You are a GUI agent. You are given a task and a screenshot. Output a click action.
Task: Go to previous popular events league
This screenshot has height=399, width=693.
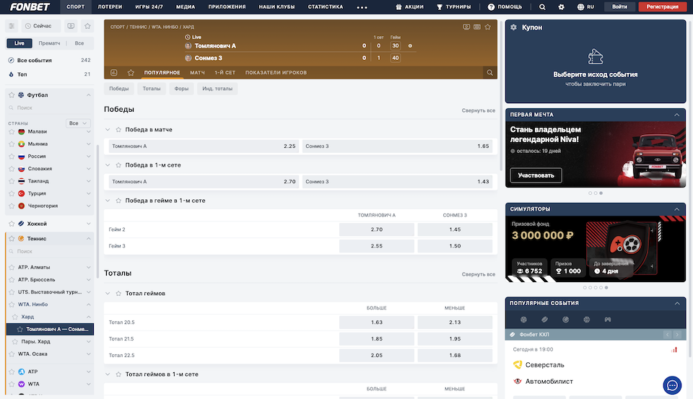(x=667, y=335)
